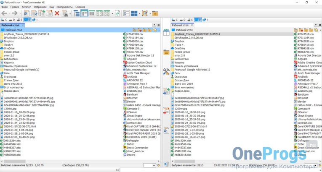Click the split panels icon in middle bar
Viewport: 322px width, 172px height.
[166, 32]
